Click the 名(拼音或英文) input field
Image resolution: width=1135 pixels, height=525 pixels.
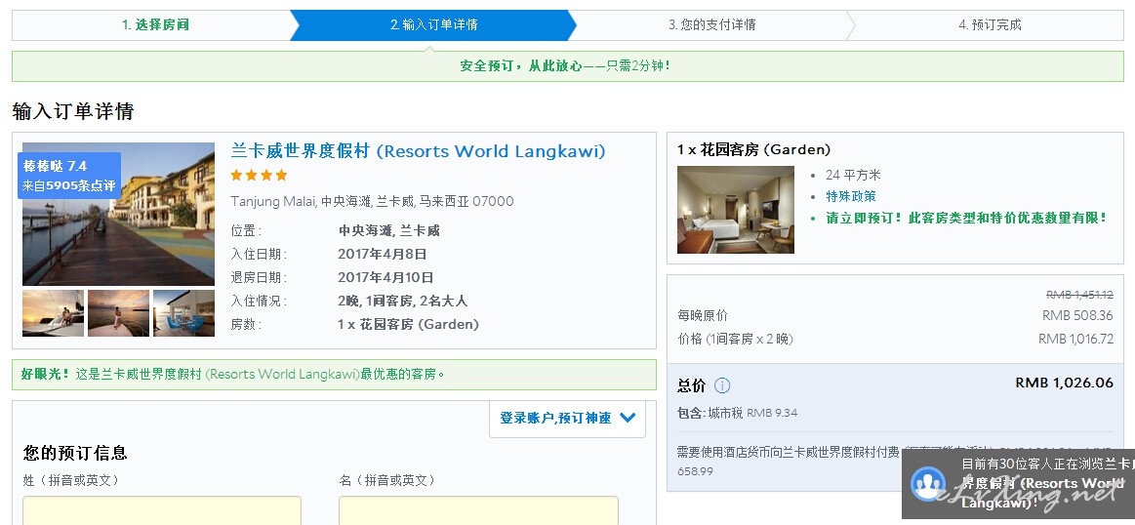click(x=478, y=510)
